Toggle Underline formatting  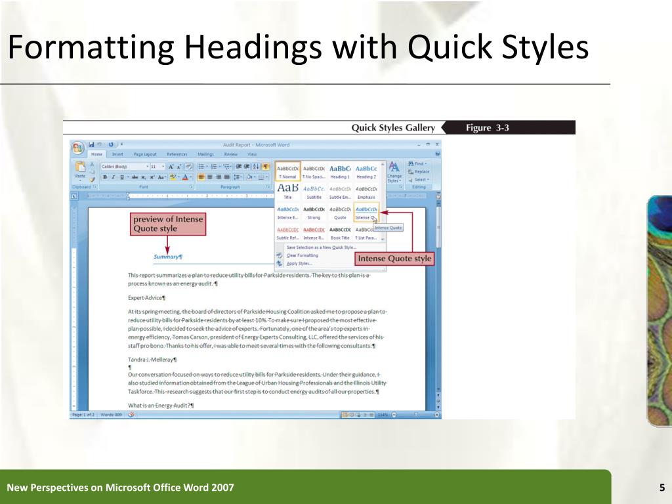121,177
